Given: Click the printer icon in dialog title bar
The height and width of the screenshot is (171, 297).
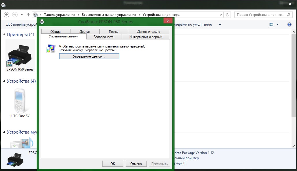Looking at the screenshot, I should 42,22.
